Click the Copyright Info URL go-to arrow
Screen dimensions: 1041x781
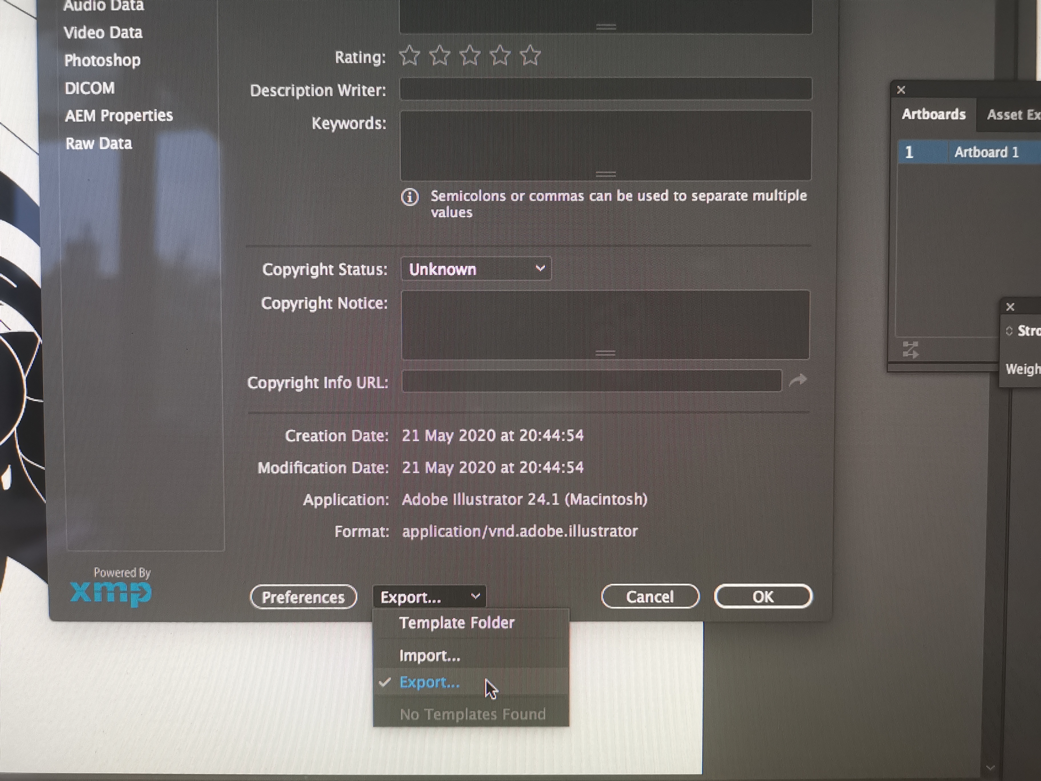798,380
